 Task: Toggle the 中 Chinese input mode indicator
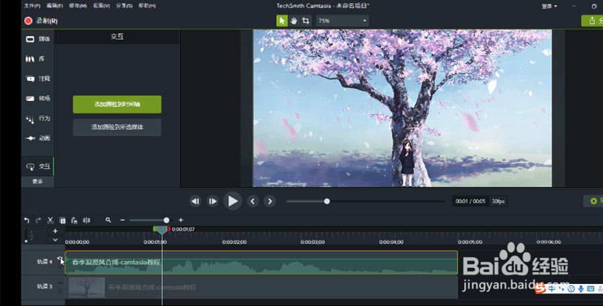pos(552,289)
